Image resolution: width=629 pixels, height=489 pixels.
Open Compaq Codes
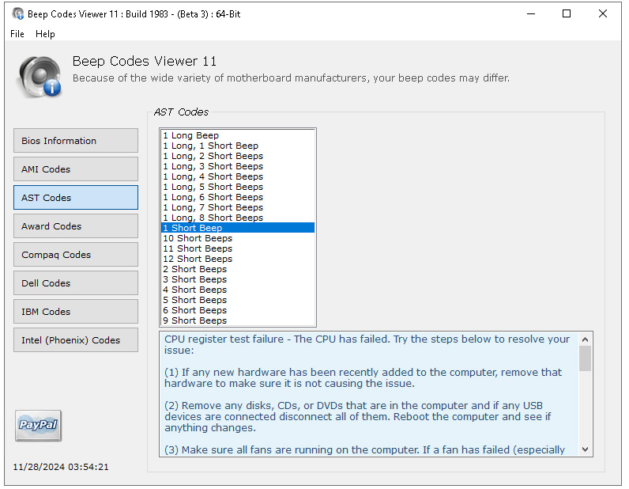(x=76, y=255)
